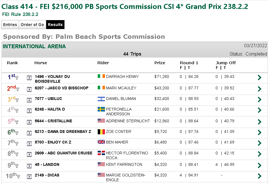The image size is (269, 184).
Task: Open rider link Adrienne Sternlicht
Action: (128, 121)
